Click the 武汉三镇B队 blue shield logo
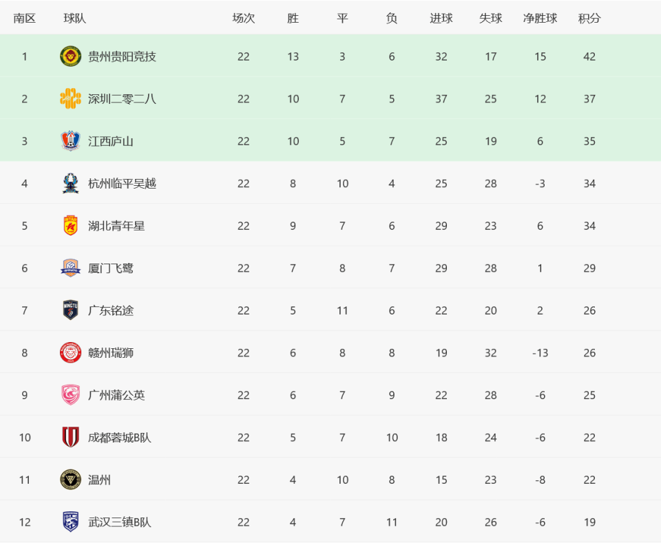Viewport: 661px width, 543px height. coord(70,522)
